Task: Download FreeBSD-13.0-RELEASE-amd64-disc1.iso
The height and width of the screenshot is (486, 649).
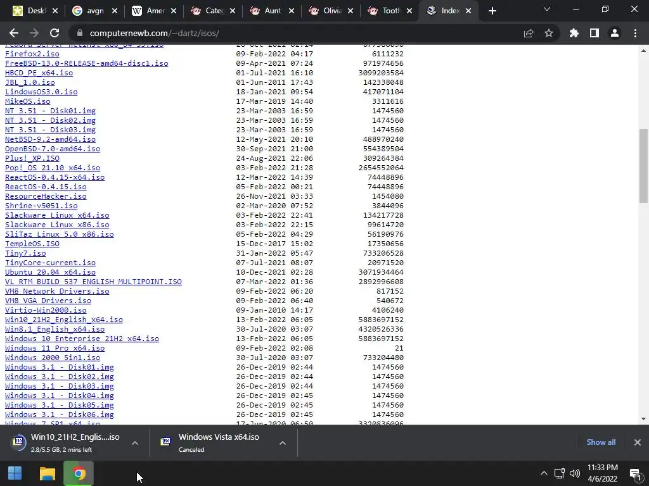Action: pyautogui.click(x=86, y=63)
